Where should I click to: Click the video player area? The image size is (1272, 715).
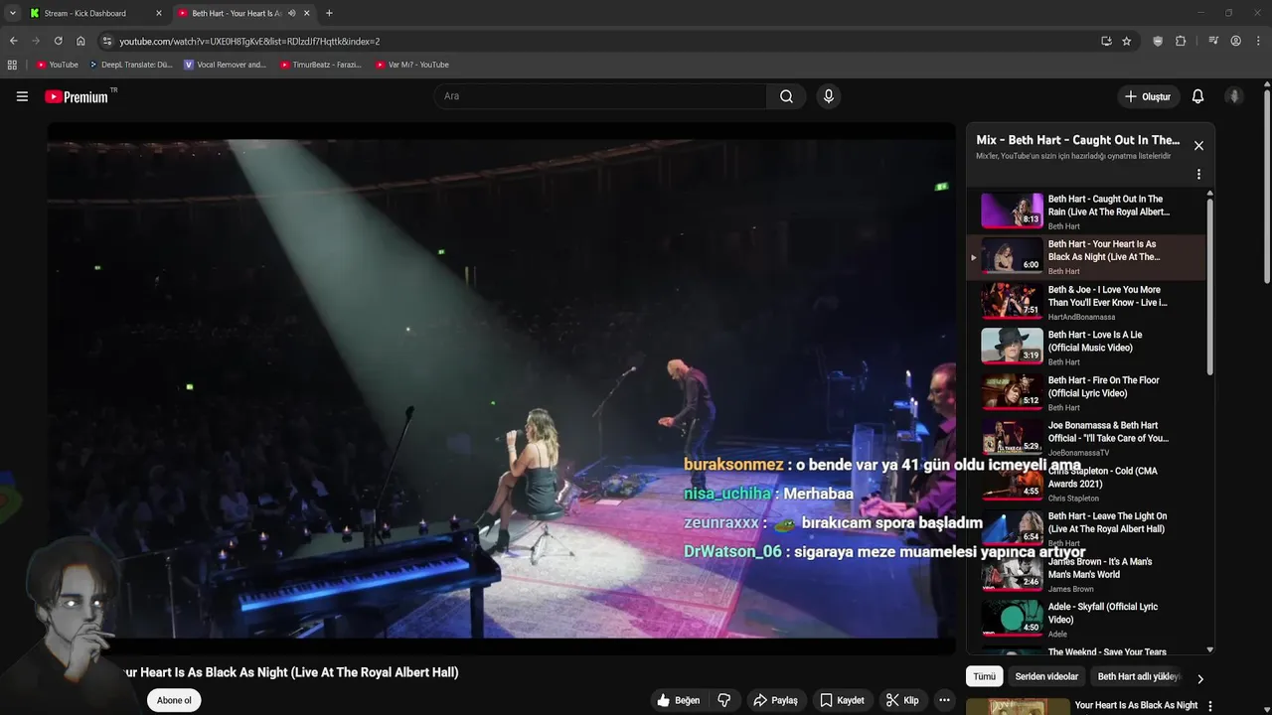pyautogui.click(x=501, y=387)
